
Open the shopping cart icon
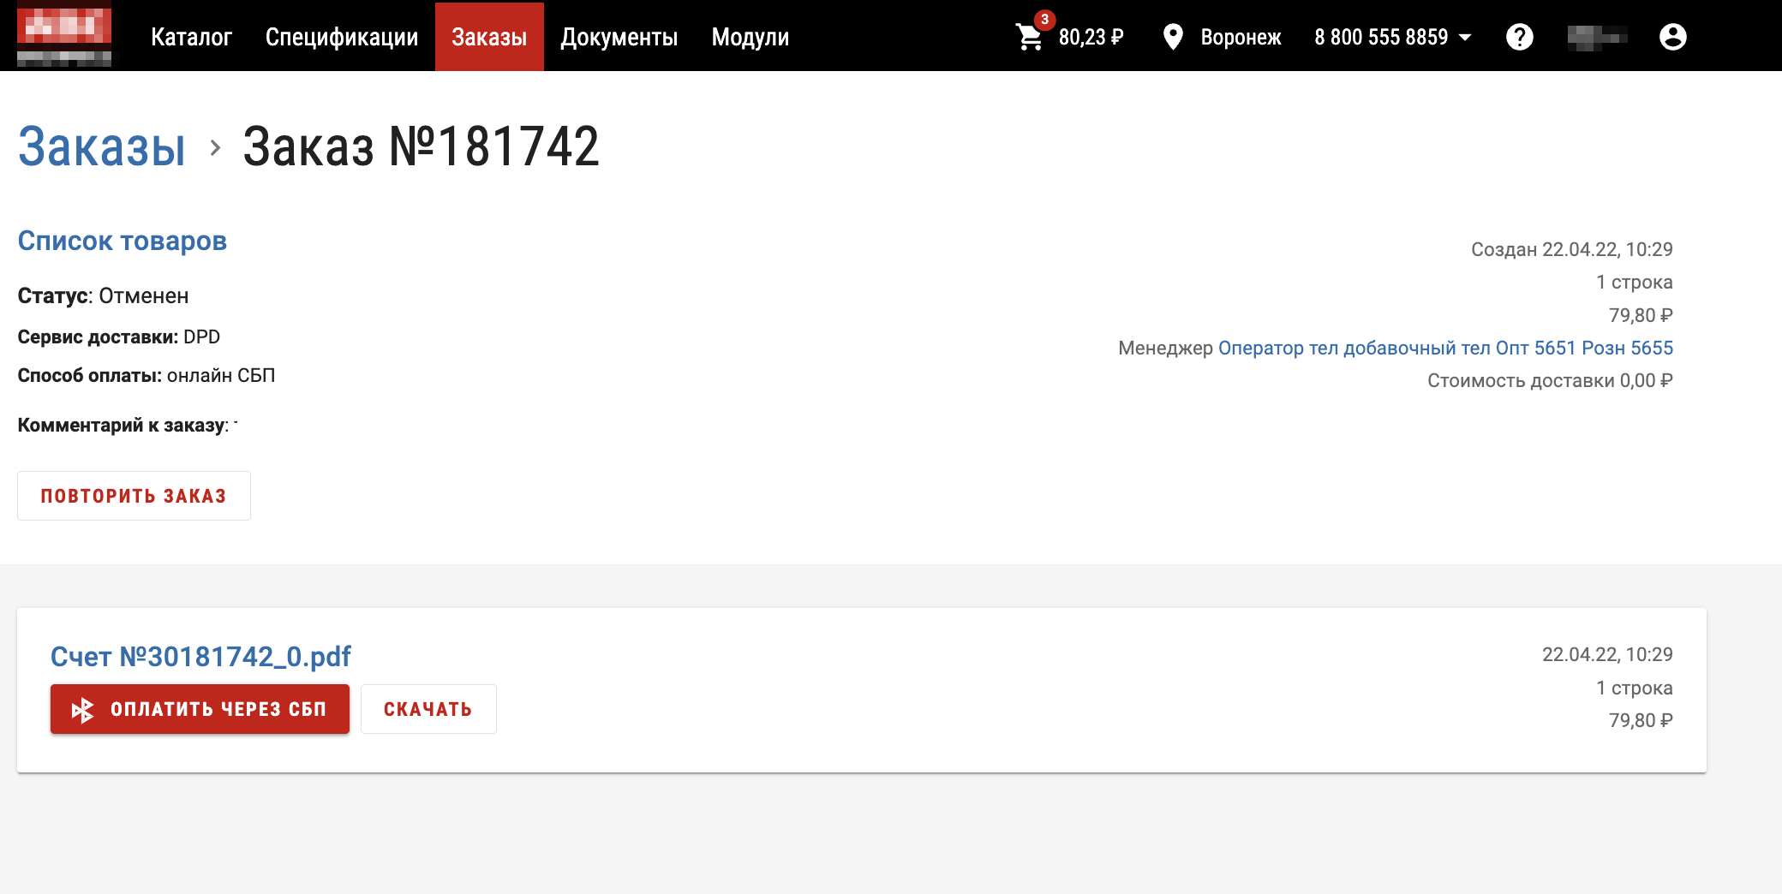coord(1029,38)
